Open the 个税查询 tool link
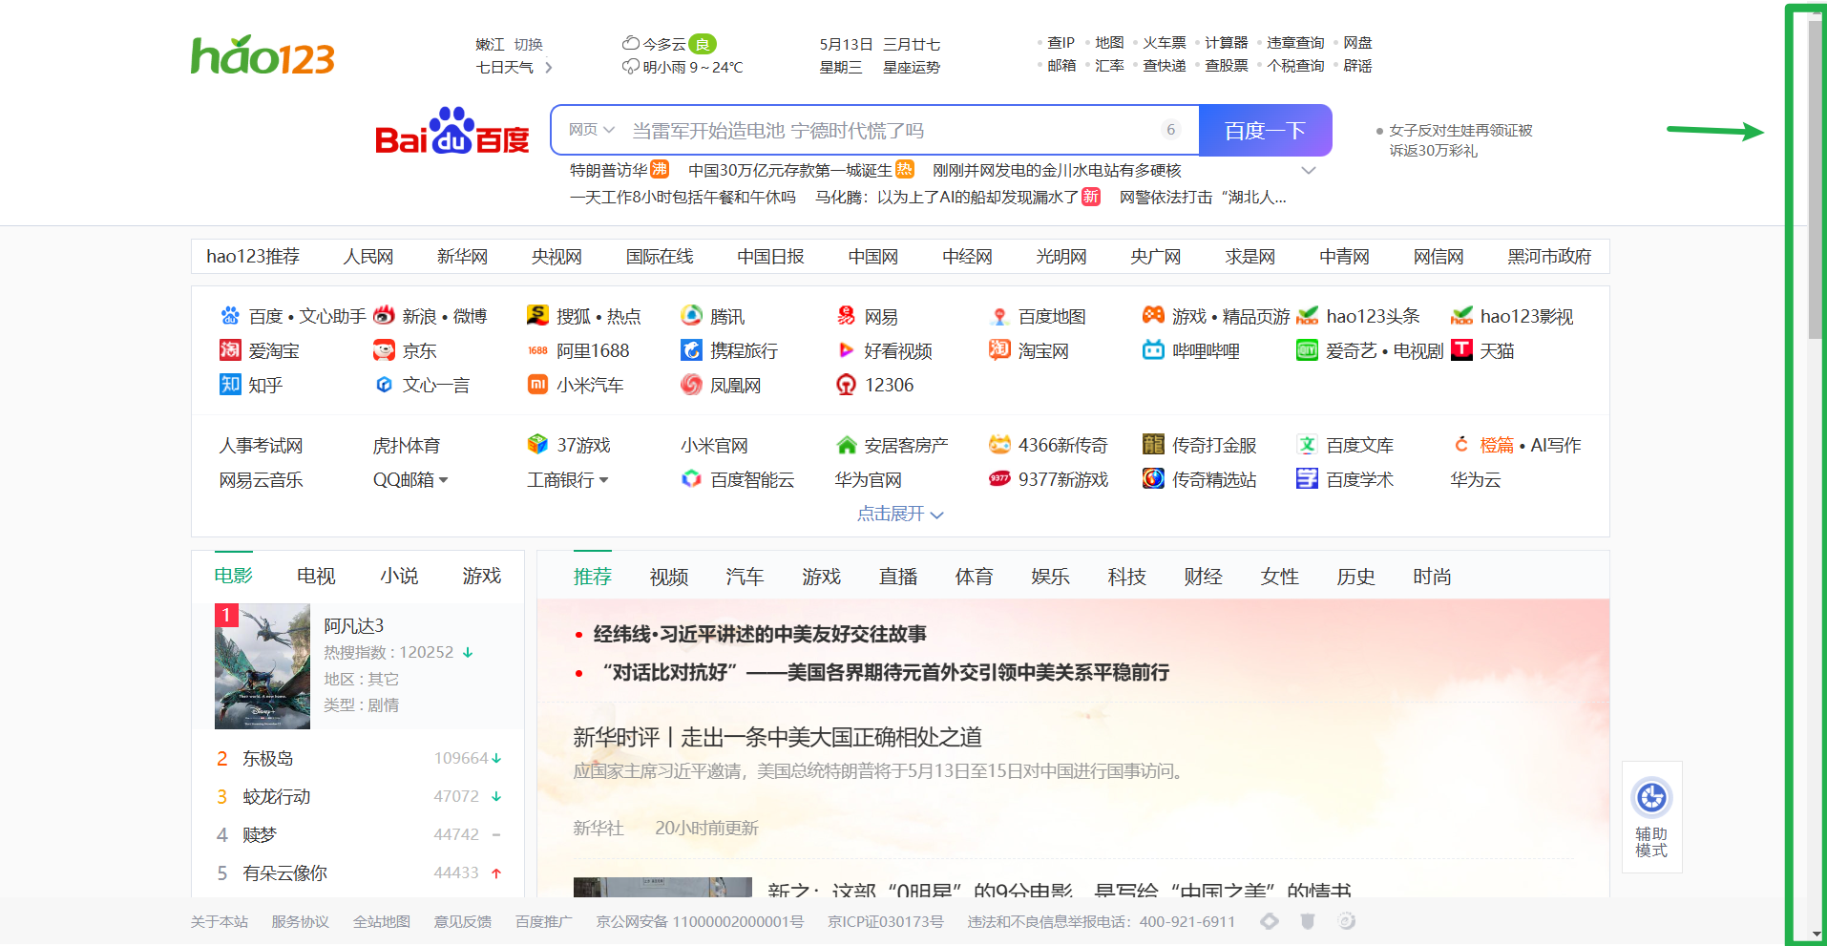The image size is (1827, 946). coord(1295,65)
